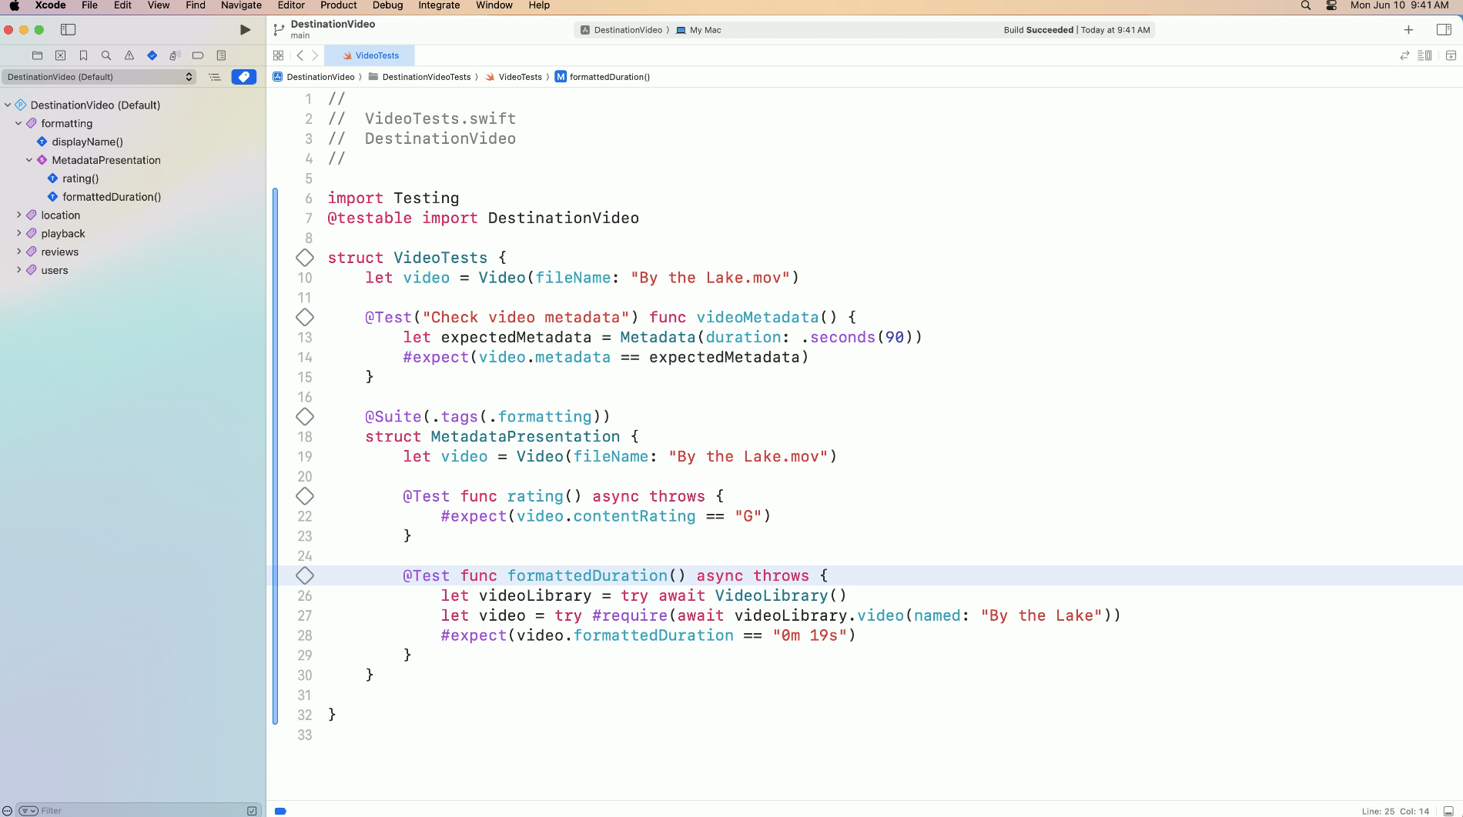1463x817 pixels.
Task: Open the Breakpoint navigator
Action: (x=198, y=55)
